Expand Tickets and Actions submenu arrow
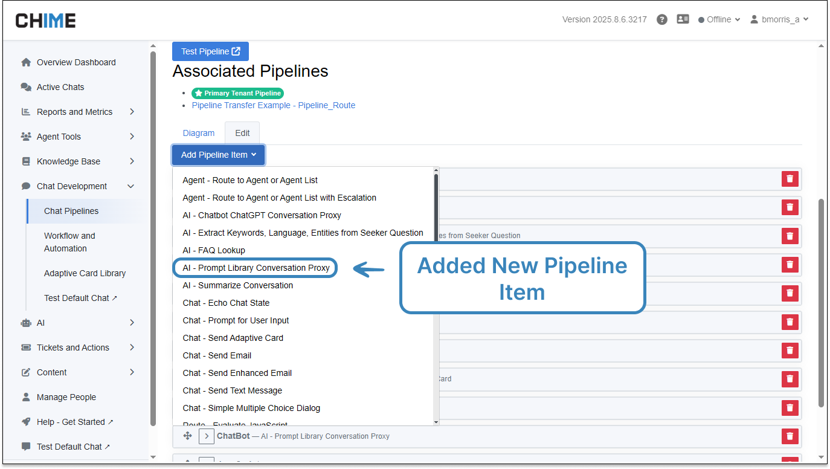830x469 pixels. click(132, 348)
